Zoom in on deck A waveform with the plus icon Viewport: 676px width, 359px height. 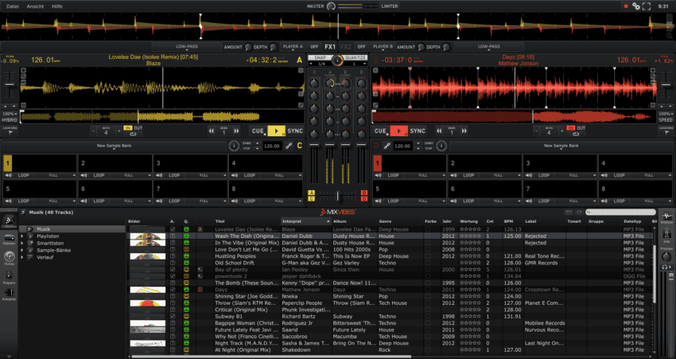[23, 70]
